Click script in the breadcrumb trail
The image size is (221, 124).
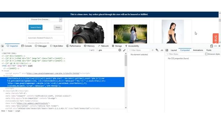click(18, 111)
